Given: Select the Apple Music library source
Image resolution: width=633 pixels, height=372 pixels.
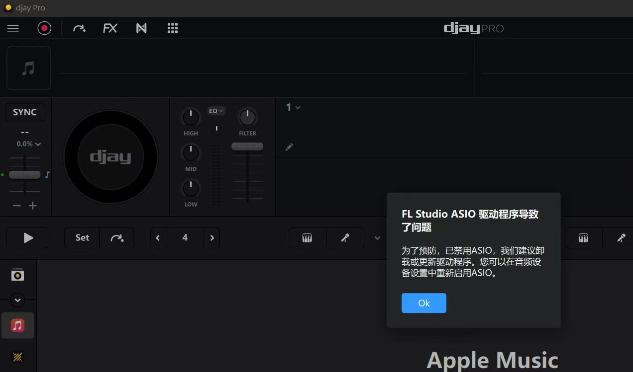Looking at the screenshot, I should click(17, 325).
